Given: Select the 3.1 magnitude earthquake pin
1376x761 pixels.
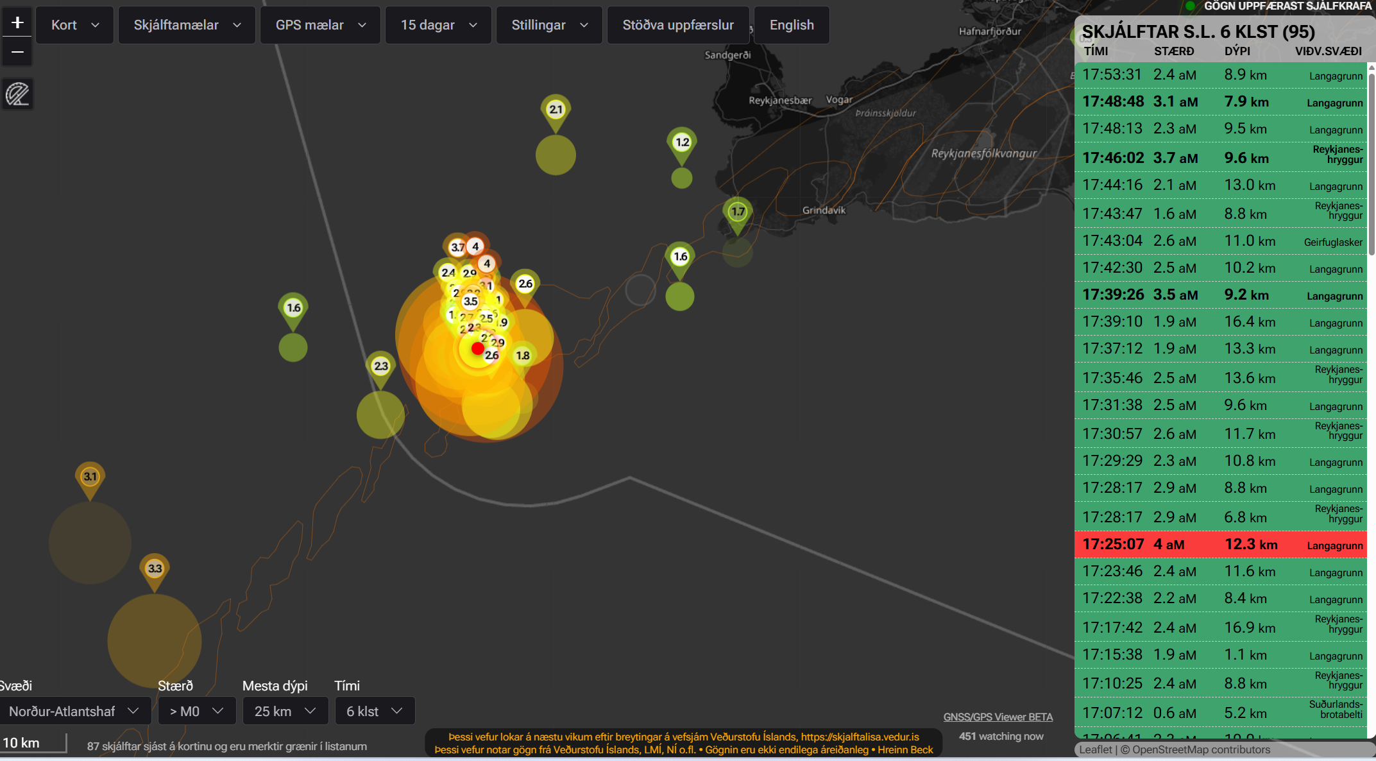Looking at the screenshot, I should click(x=90, y=477).
